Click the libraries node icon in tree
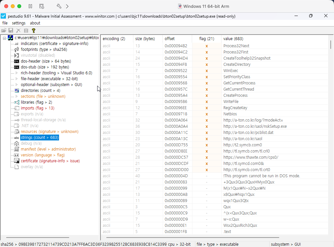The width and height of the screenshot is (334, 247). pyautogui.click(x=17, y=102)
